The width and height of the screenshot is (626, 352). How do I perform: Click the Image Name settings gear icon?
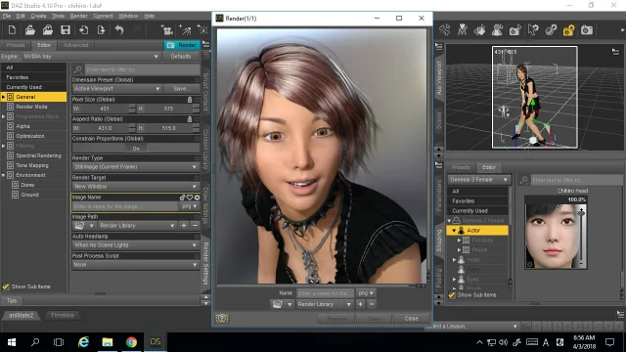[197, 198]
